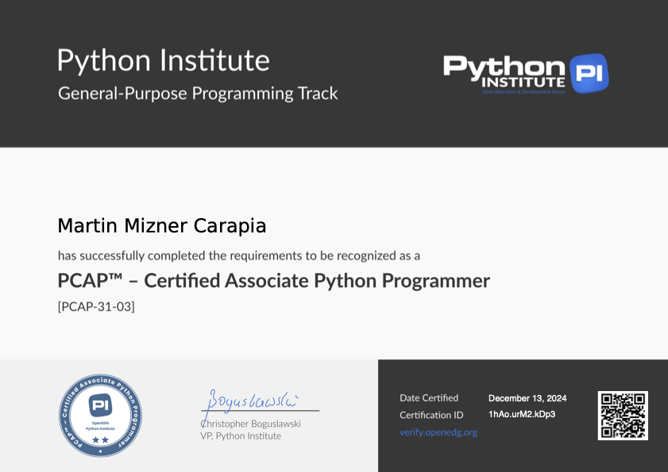Click the "Certification ID" label
This screenshot has height=472, width=668.
pyautogui.click(x=431, y=415)
